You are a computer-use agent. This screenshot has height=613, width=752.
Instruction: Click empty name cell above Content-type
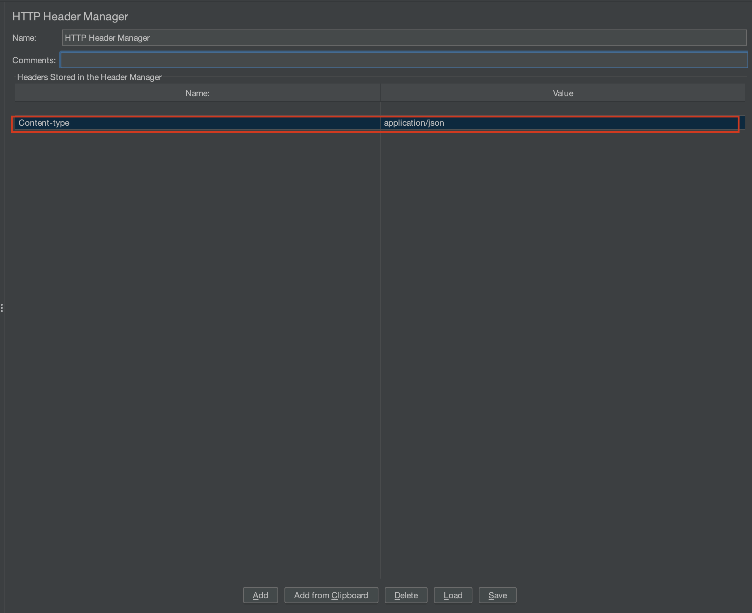point(197,108)
